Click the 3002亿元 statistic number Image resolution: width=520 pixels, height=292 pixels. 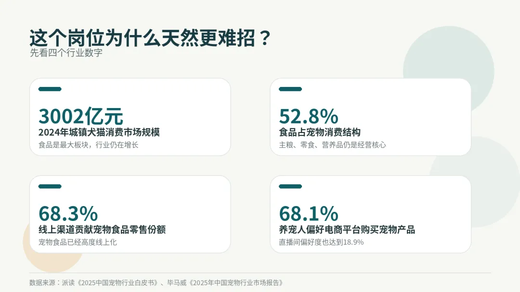(80, 116)
